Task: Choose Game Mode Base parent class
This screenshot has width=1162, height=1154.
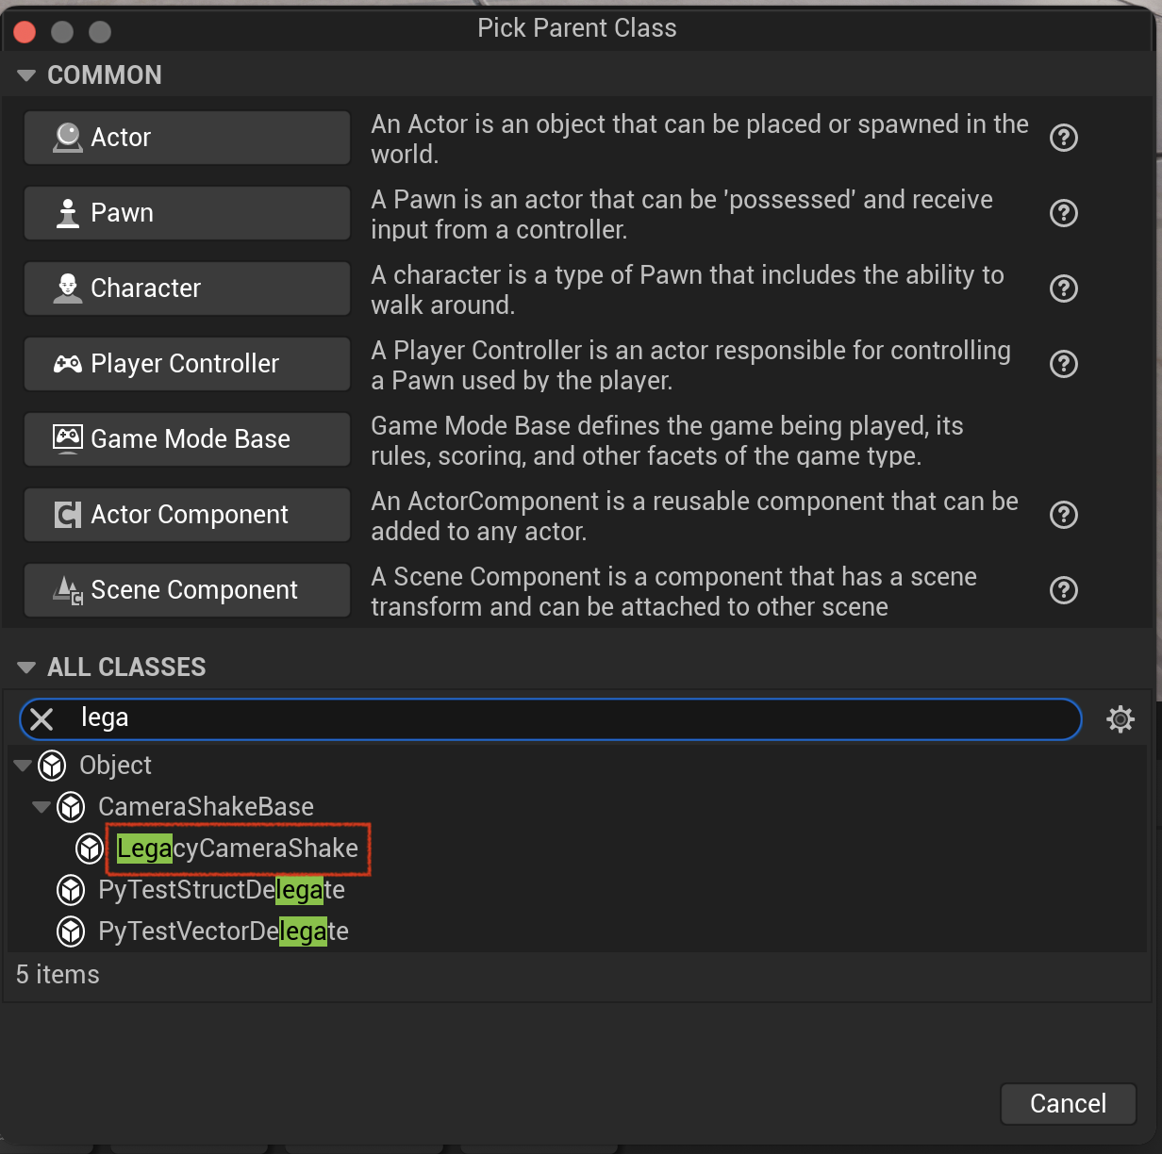Action: coord(187,439)
